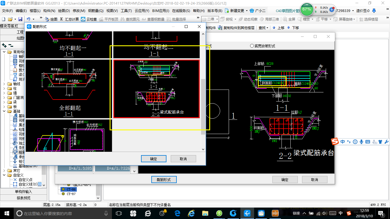Image resolution: width=390 pixels, height=219 pixels.
Task: Open 缩放 zoom dropdown arrow
Action: (x=313, y=19)
